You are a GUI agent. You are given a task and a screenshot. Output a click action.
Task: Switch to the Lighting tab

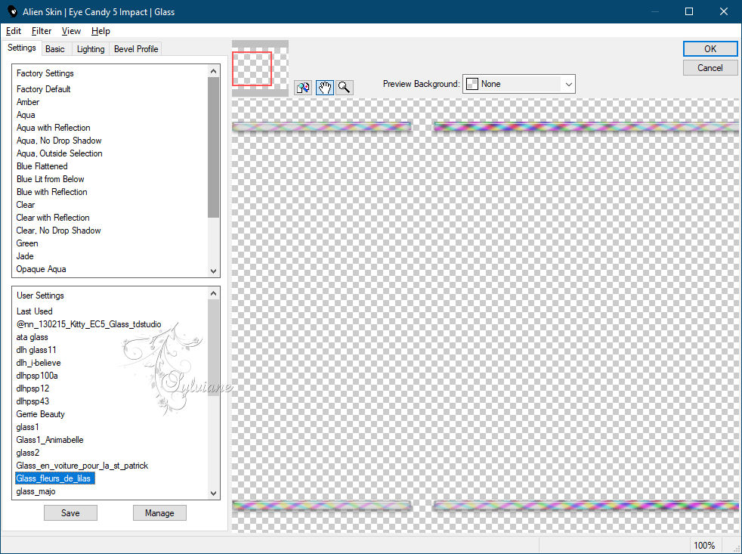[91, 49]
